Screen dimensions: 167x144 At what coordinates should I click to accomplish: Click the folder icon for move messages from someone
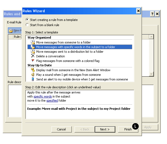point(33,42)
